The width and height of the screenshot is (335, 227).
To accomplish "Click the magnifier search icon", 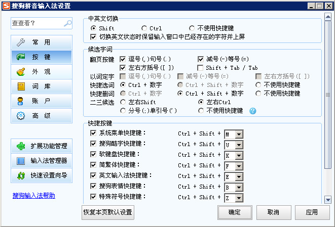I will click(x=68, y=23).
